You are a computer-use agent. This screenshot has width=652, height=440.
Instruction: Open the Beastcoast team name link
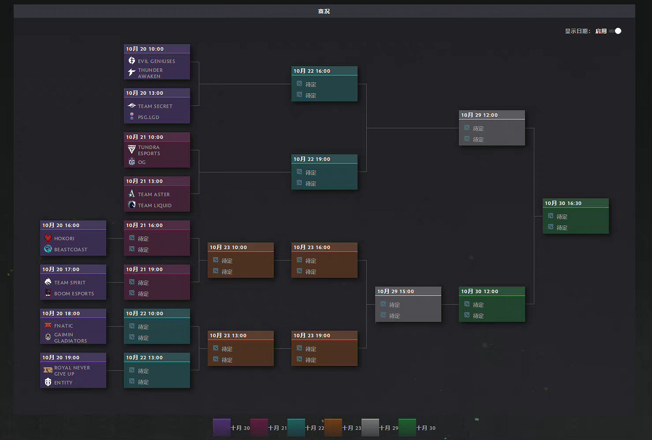pos(71,250)
